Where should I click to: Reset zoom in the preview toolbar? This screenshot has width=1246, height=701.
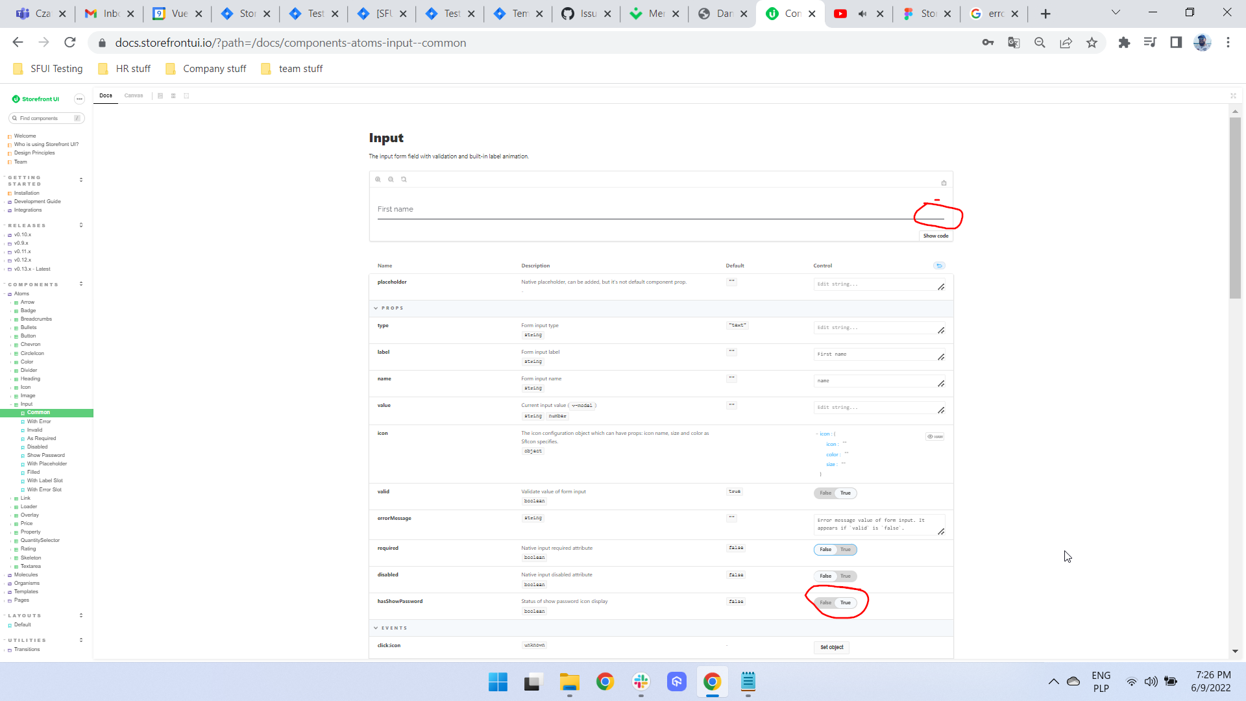coord(404,179)
